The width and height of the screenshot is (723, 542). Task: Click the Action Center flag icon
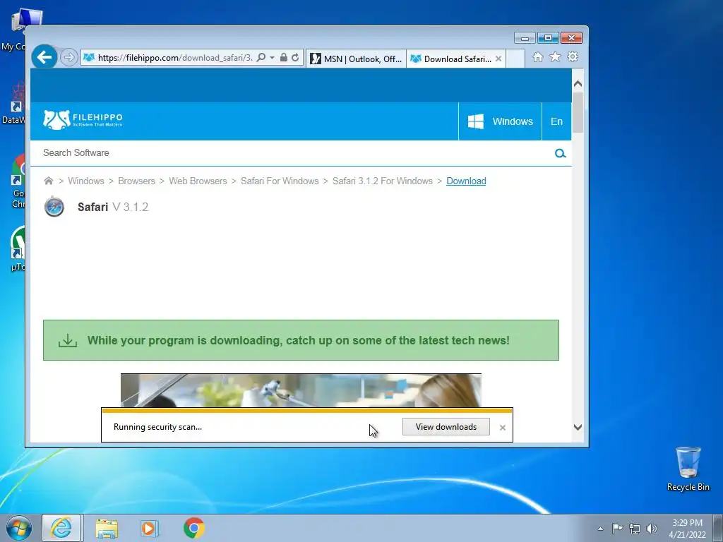click(x=617, y=528)
